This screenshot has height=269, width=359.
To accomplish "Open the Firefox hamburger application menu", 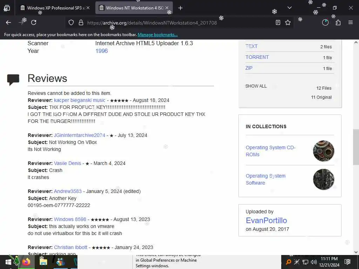I will pyautogui.click(x=351, y=22).
